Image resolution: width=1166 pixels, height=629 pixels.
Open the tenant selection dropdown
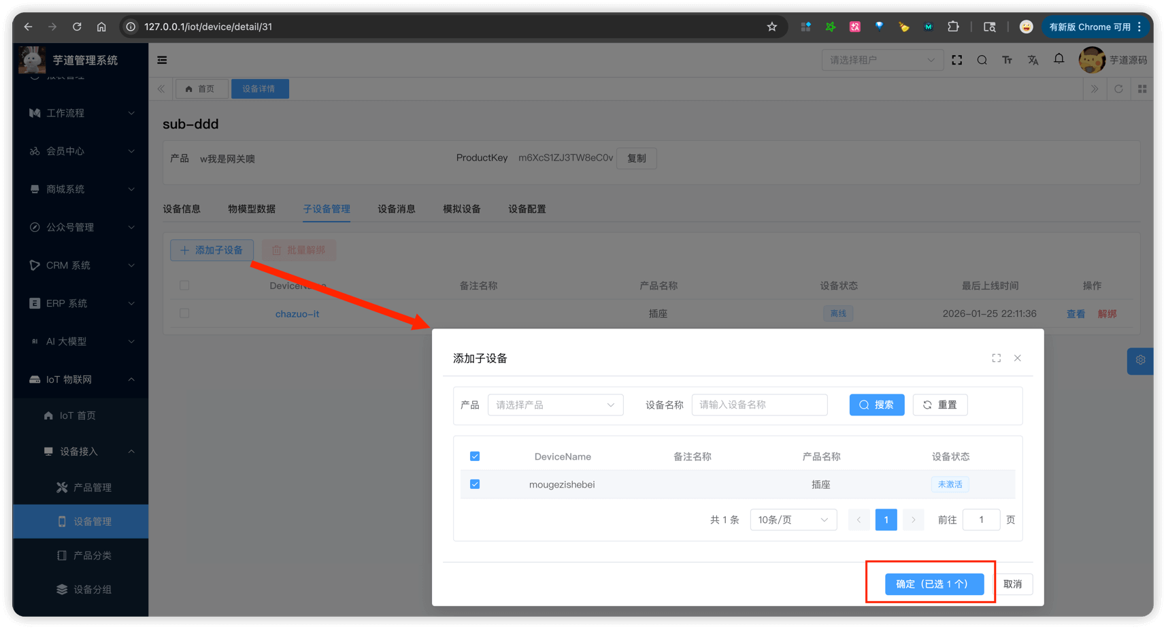click(x=882, y=60)
